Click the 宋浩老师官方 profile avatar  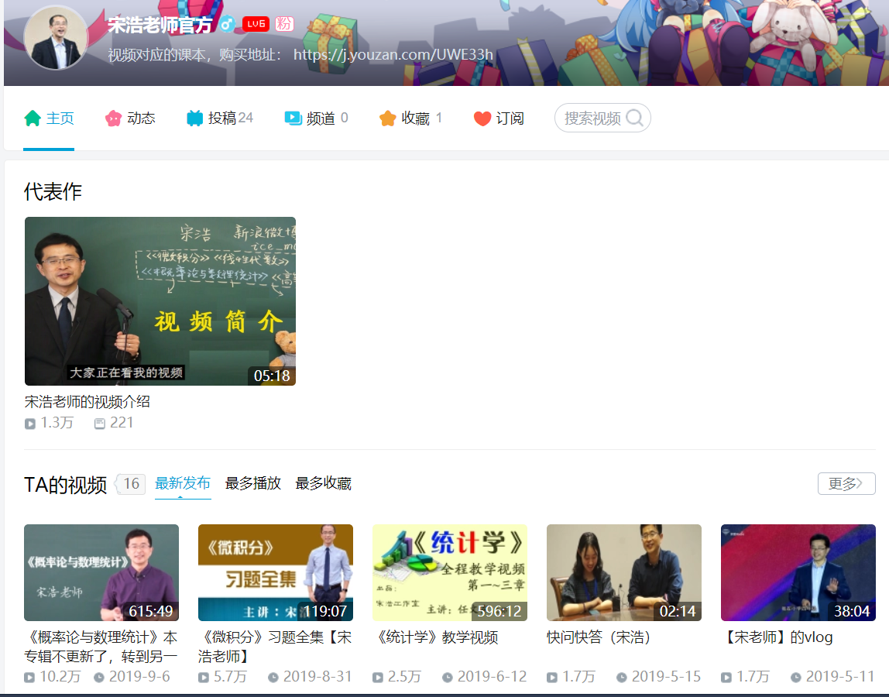(x=56, y=39)
